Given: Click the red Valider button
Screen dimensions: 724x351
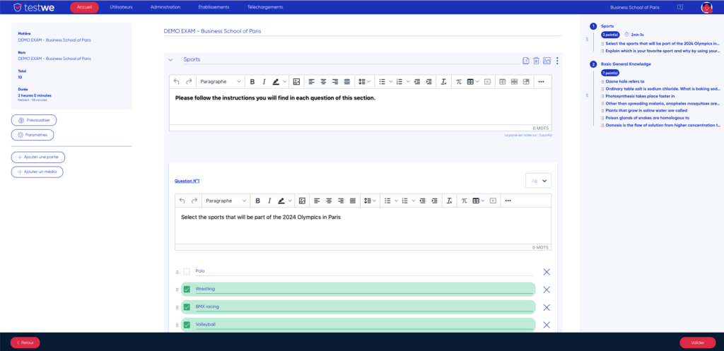Looking at the screenshot, I should point(696,342).
